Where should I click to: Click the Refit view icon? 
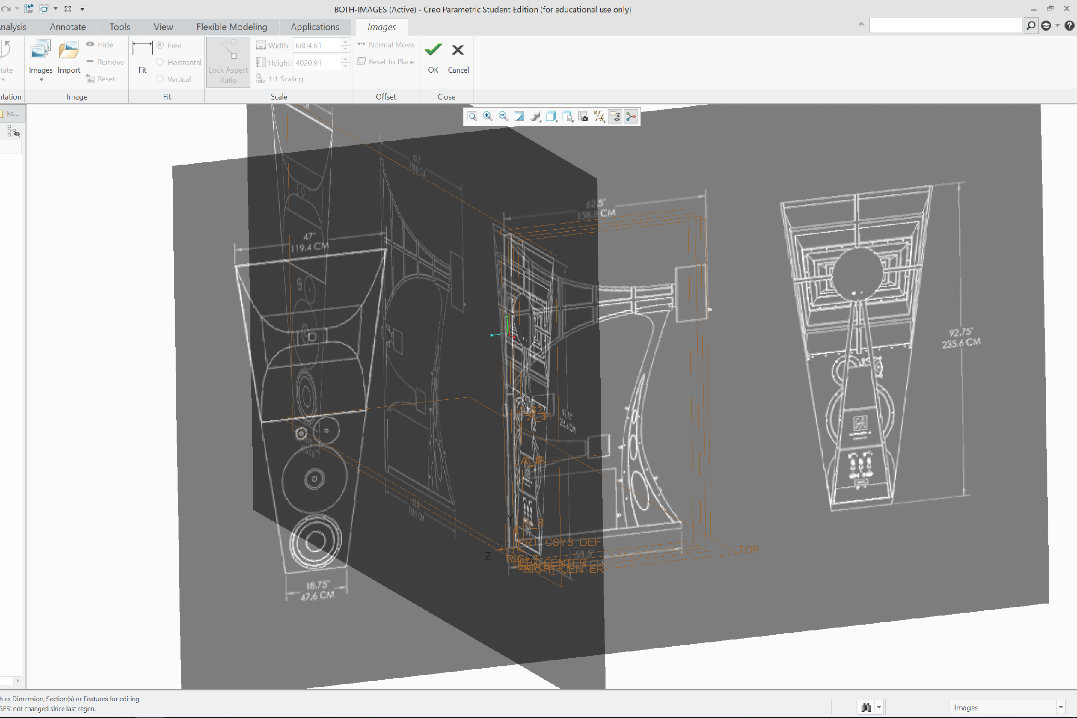472,116
